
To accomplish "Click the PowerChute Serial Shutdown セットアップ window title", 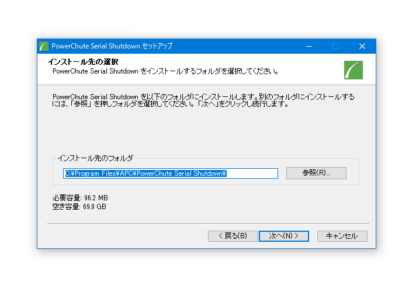I will point(112,46).
